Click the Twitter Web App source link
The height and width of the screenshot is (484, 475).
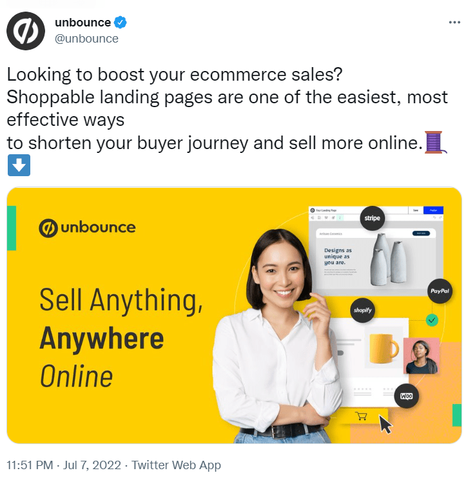176,465
